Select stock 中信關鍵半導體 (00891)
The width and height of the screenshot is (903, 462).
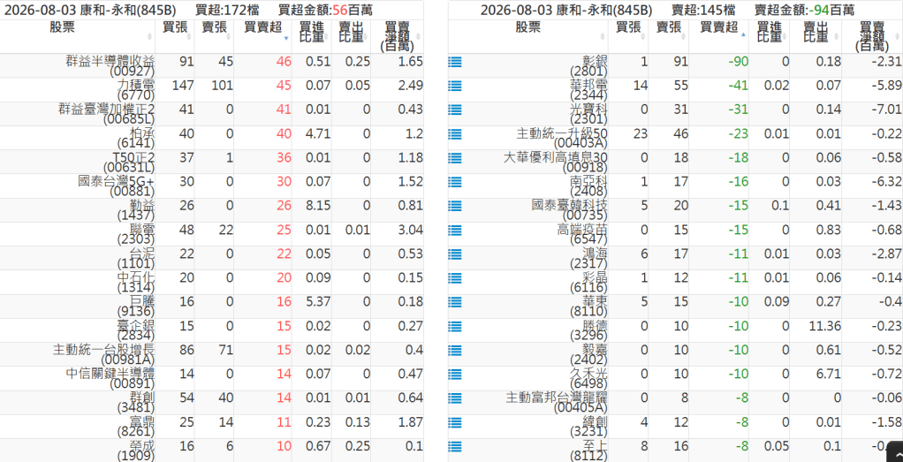[110, 378]
